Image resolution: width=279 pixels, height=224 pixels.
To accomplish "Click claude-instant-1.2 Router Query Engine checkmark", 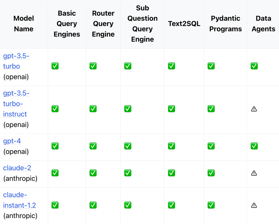I will (x=93, y=205).
